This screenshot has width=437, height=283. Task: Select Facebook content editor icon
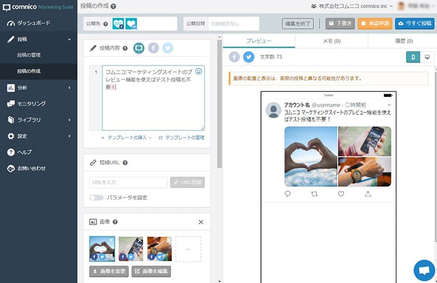click(x=154, y=48)
